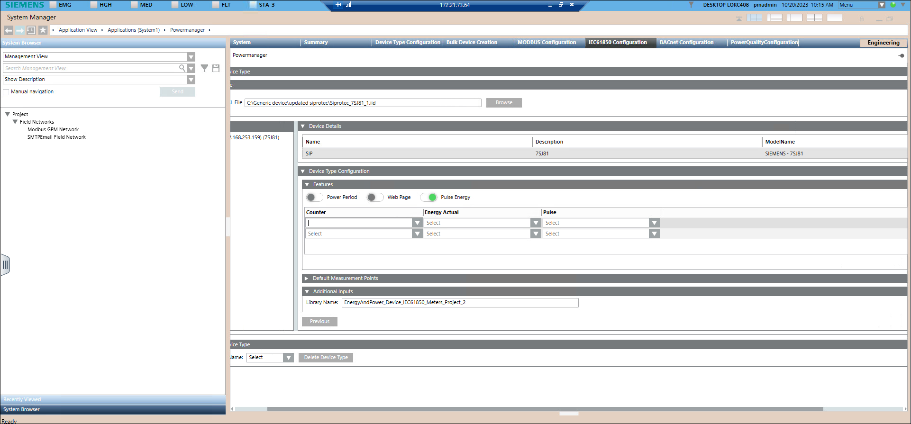Open the Management View dropdown
Screen dimensions: 911x424
tap(191, 57)
